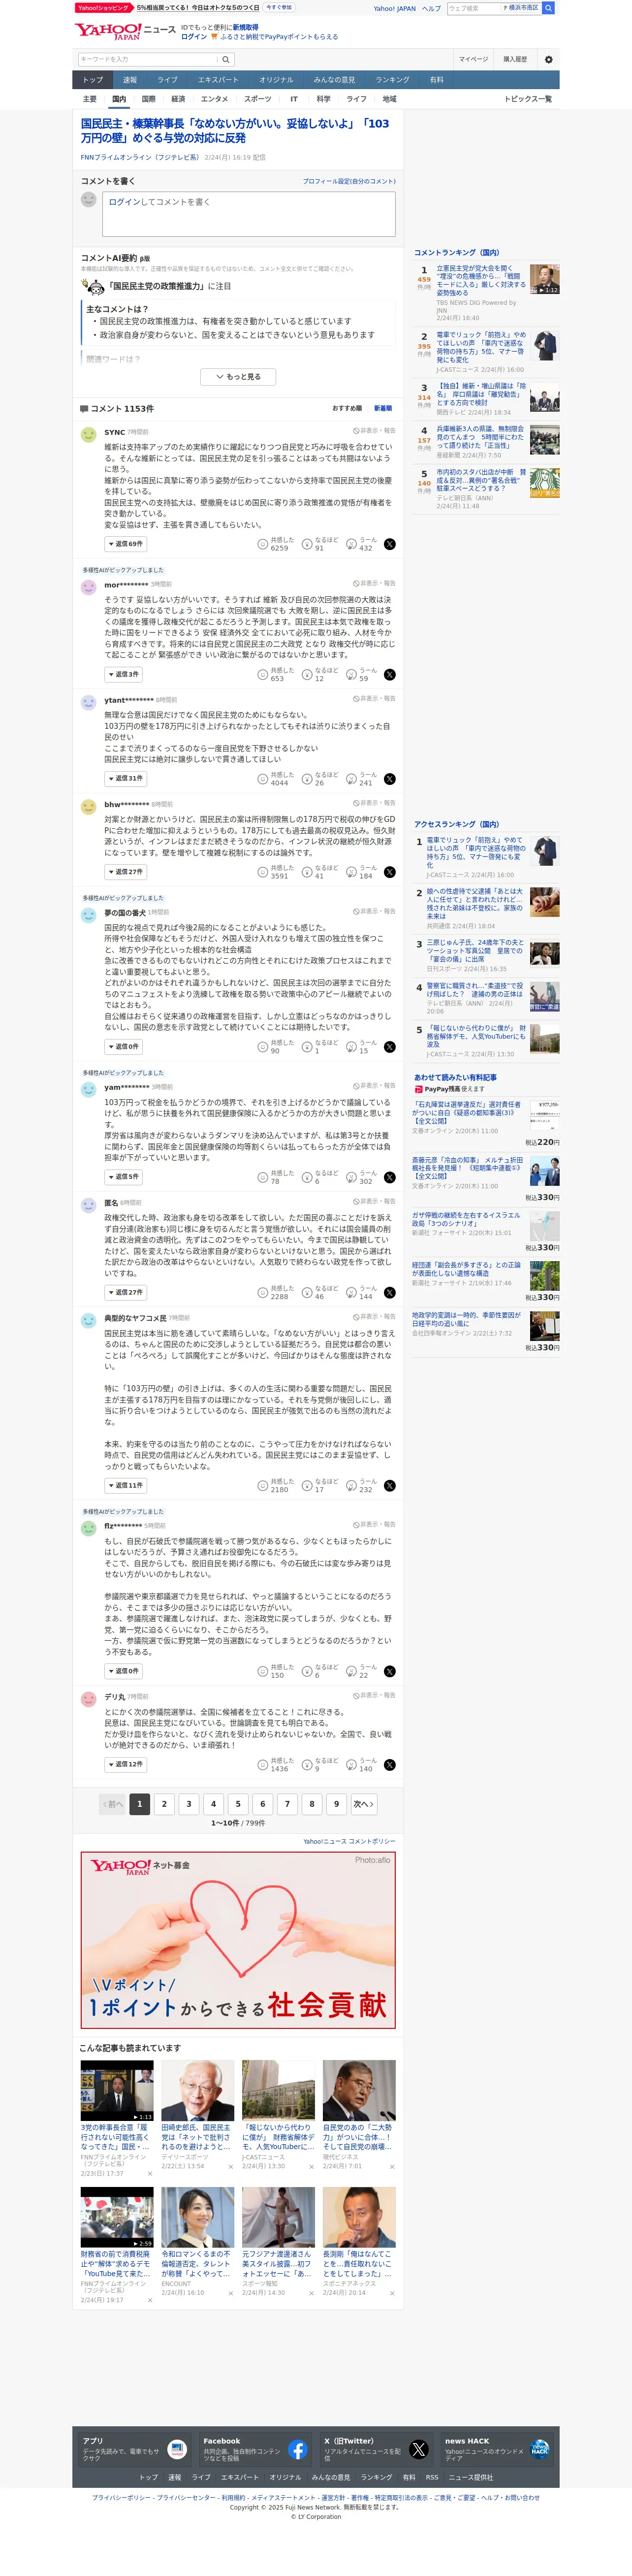Sort comments by 新着順
Image resolution: width=632 pixels, height=2576 pixels.
pos(383,408)
